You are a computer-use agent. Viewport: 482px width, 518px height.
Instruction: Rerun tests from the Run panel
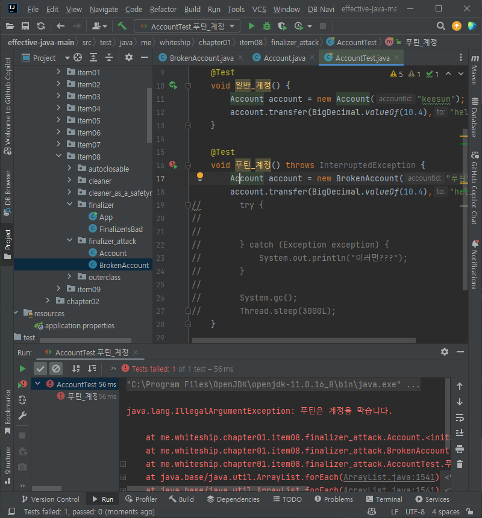22,369
